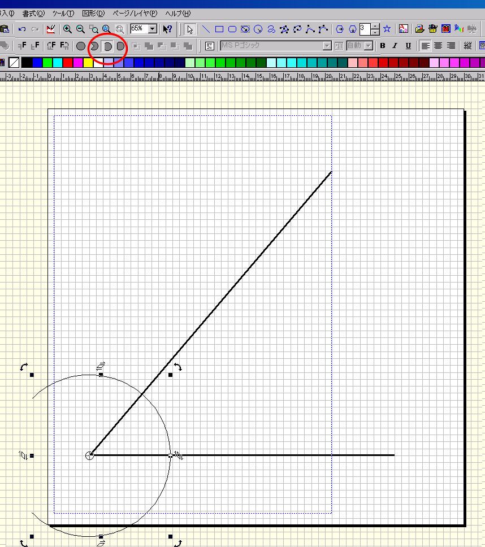Toggle underline text formatting
This screenshot has height=547, width=485.
pos(408,46)
